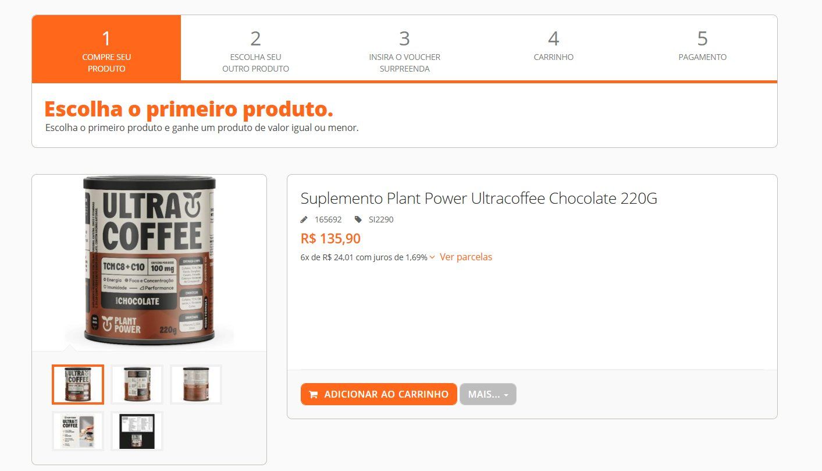Select the first Ultracoffee front thumbnail
This screenshot has height=471, width=822.
pyautogui.click(x=78, y=384)
